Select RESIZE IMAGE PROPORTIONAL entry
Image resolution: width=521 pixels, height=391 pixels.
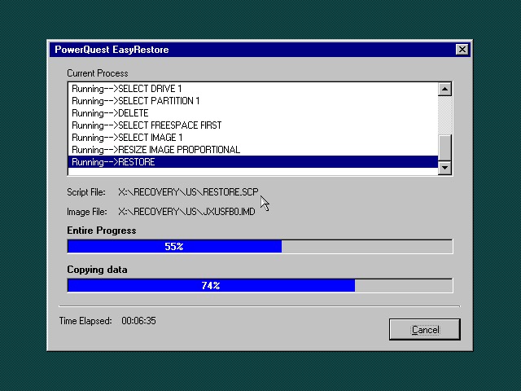(x=155, y=150)
